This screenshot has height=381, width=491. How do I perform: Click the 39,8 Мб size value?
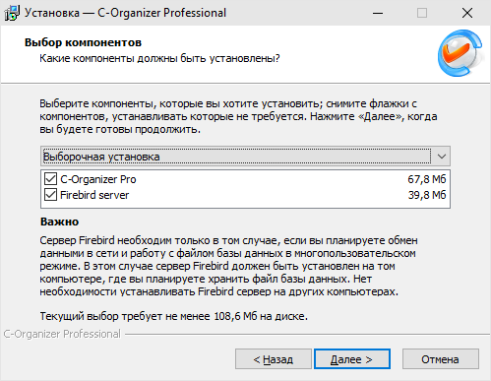(x=427, y=195)
